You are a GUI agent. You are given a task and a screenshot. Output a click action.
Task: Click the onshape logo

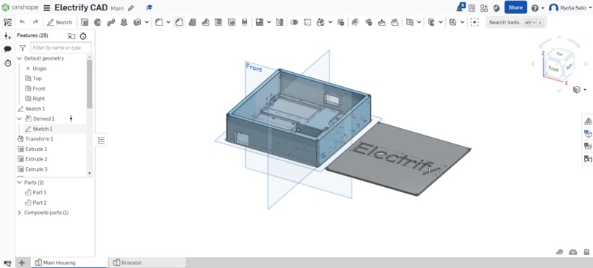[x=20, y=7]
